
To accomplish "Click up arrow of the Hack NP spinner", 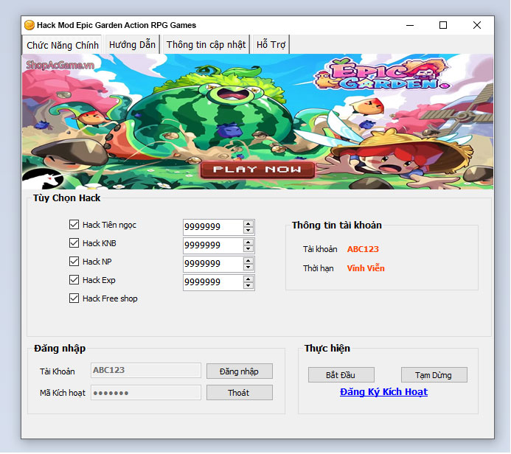I will coord(248,261).
